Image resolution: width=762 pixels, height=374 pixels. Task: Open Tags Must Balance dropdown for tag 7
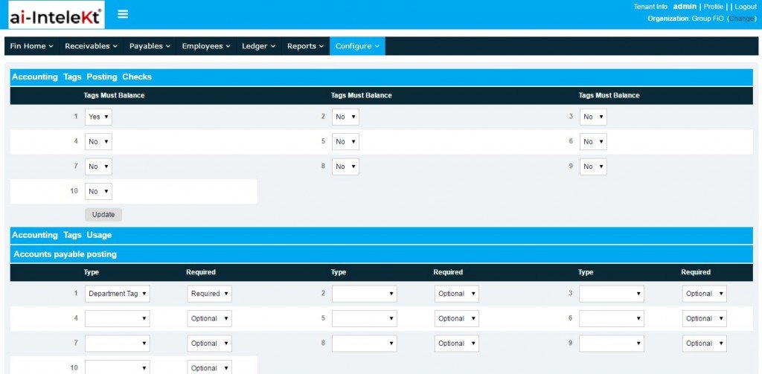pyautogui.click(x=98, y=167)
